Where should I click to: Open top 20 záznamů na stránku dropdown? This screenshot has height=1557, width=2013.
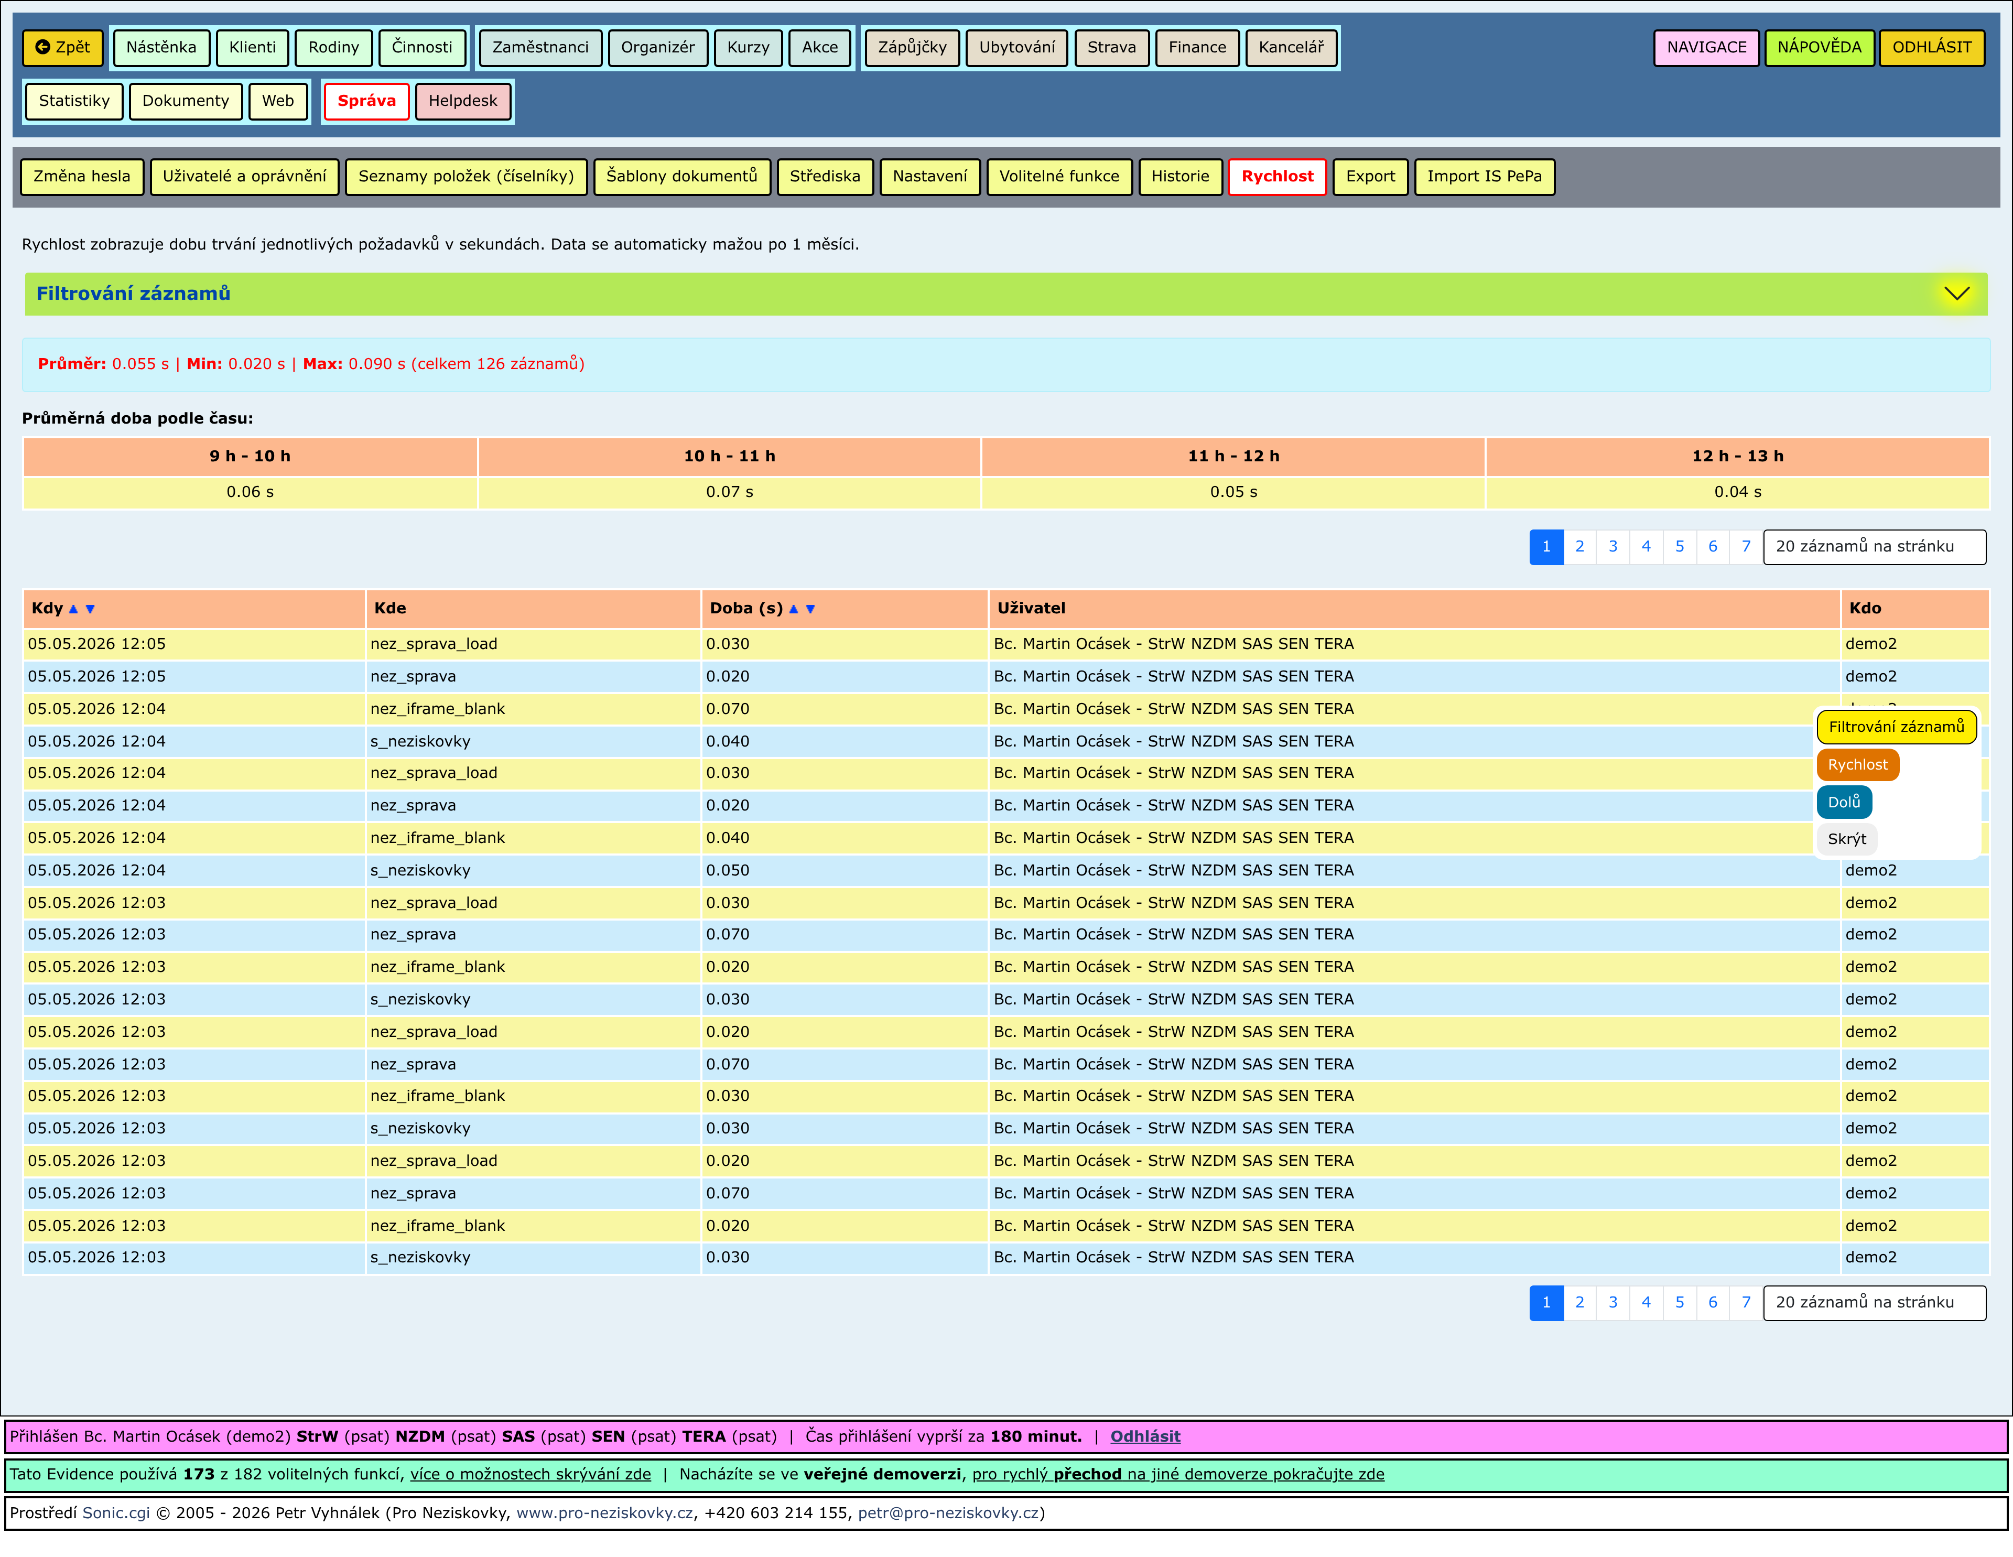(1874, 547)
